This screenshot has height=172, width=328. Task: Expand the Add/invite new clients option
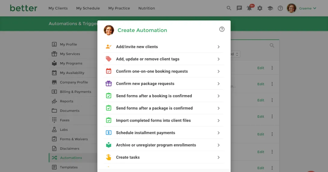point(163,47)
